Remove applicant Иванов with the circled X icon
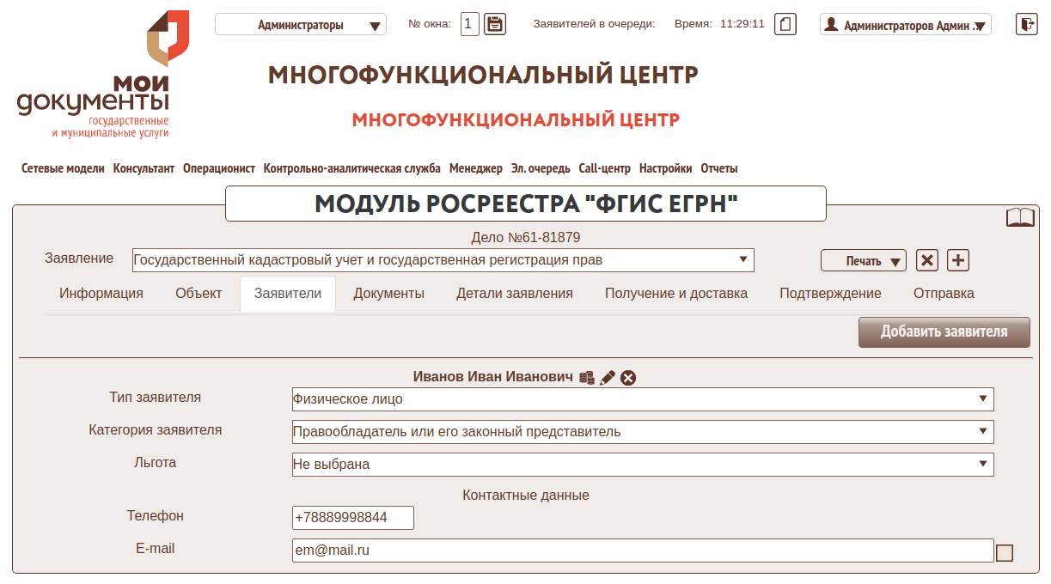The image size is (1051, 584). 628,378
